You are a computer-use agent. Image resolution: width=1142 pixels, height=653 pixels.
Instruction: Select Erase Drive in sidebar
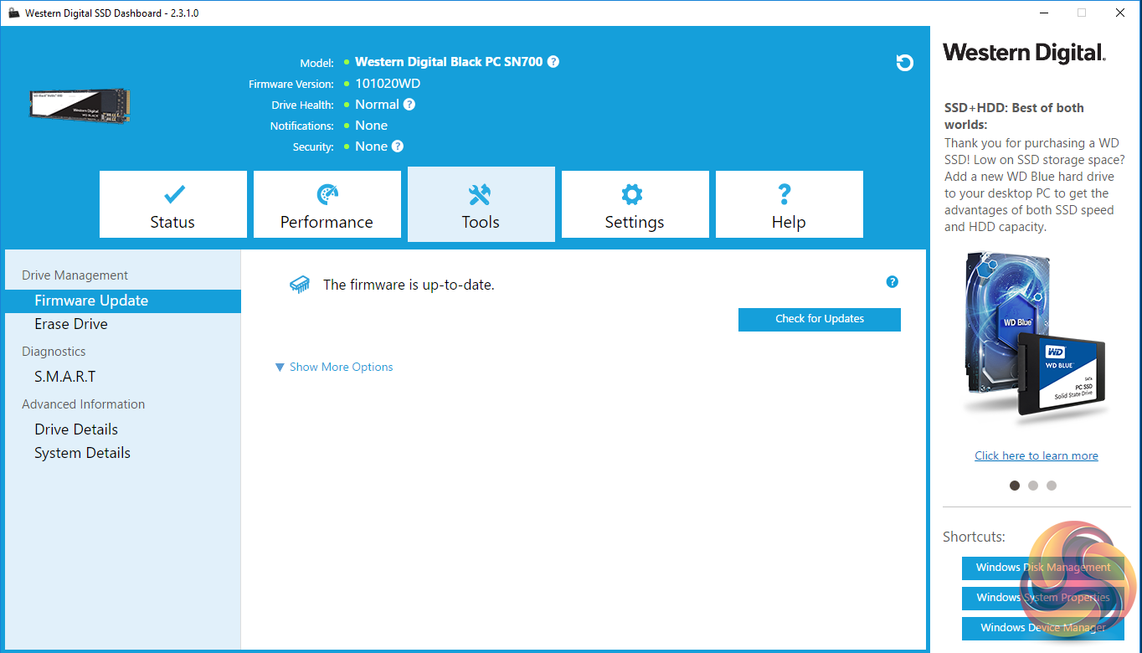71,324
